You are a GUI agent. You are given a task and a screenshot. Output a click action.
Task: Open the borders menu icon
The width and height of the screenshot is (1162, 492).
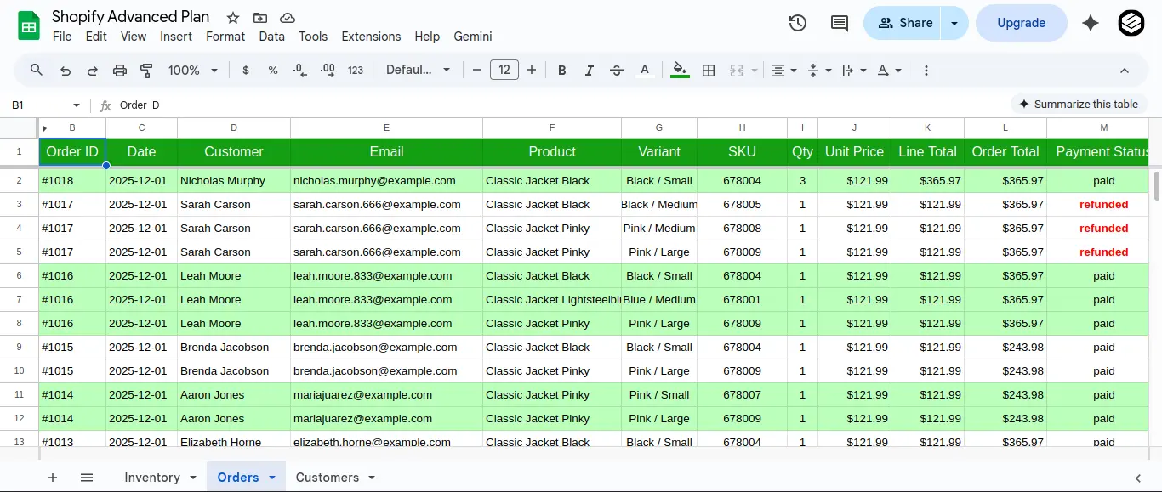pos(709,70)
